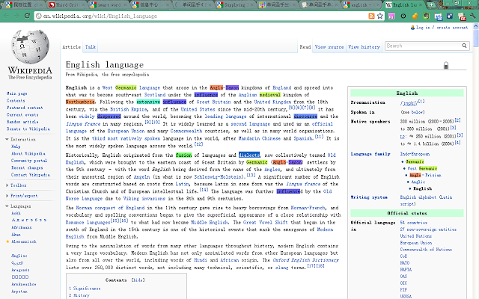
Task: Click the dark blue extension icon
Action: point(450,16)
